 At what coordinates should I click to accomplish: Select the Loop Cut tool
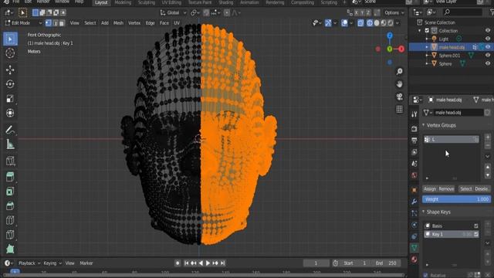10,220
